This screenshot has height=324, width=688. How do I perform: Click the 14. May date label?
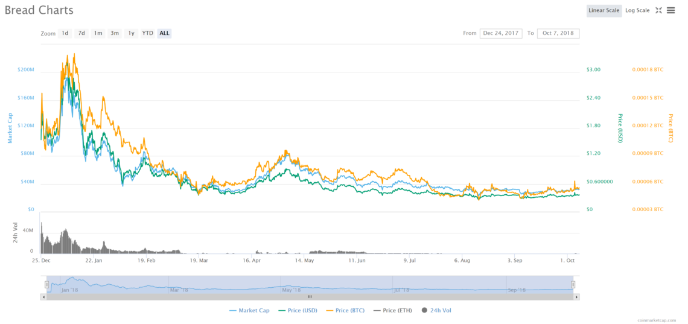point(304,261)
